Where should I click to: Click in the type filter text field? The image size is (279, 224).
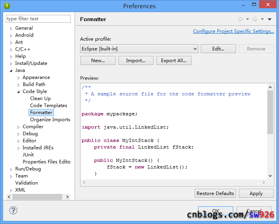38,19
